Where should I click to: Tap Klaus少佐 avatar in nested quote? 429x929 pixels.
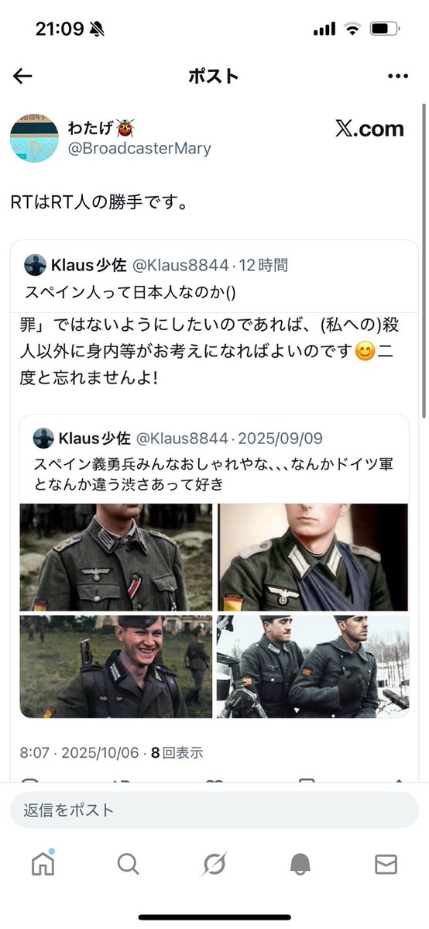pyautogui.click(x=43, y=439)
